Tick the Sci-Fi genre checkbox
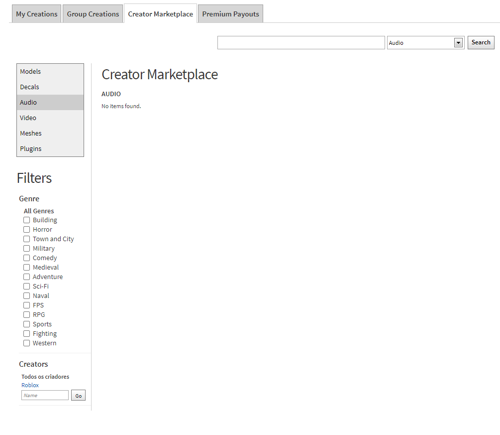500x435 pixels. (x=26, y=286)
